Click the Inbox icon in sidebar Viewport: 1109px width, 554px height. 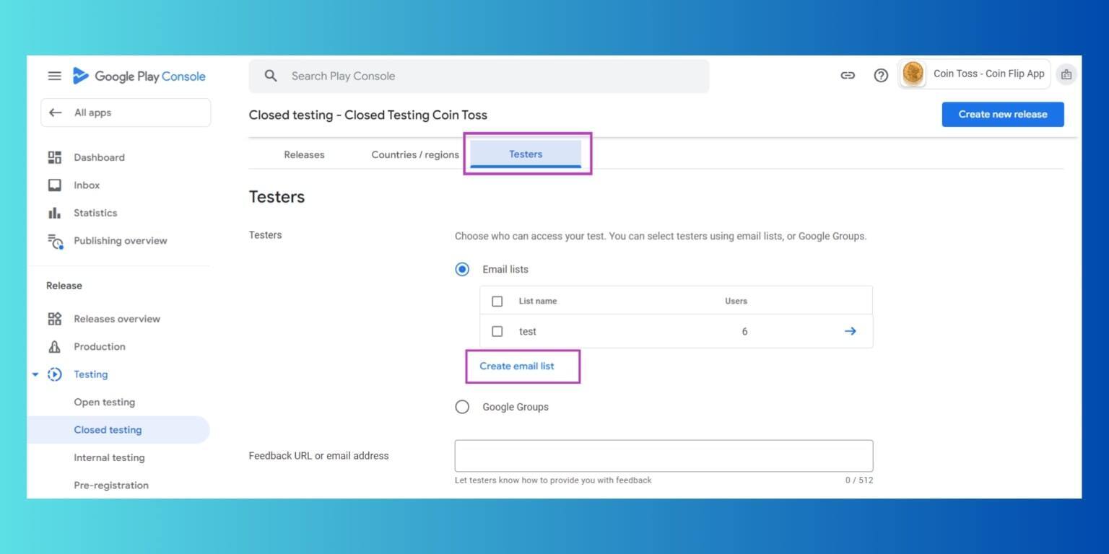[x=55, y=185]
